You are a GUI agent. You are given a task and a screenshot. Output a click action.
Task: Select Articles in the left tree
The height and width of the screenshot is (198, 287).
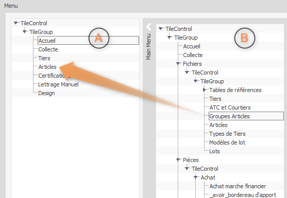point(47,67)
